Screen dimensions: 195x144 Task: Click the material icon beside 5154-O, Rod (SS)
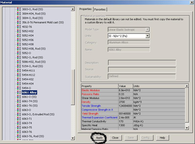(19, 66)
